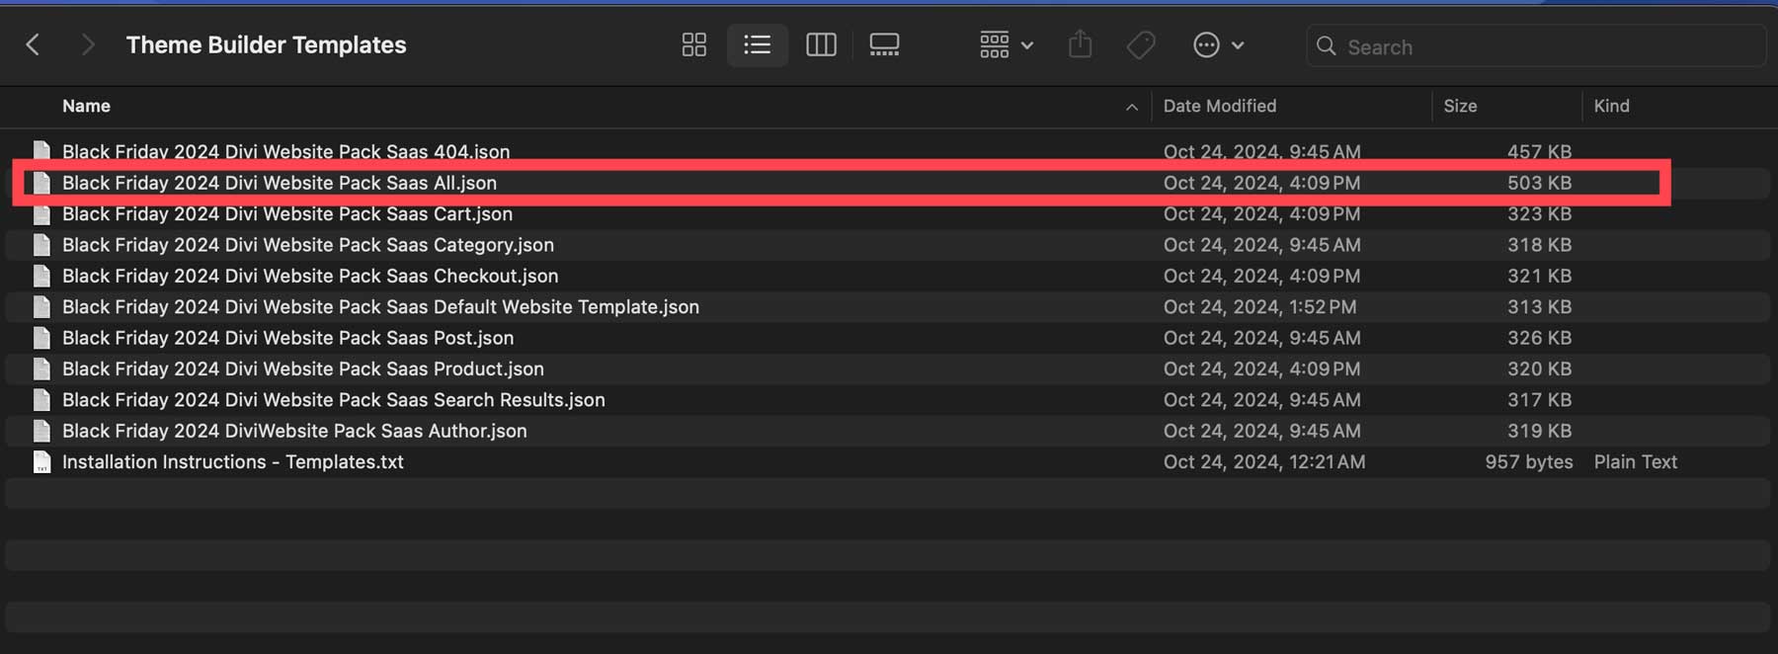Select the Saas Checkout.json file
The width and height of the screenshot is (1778, 654).
[x=310, y=276]
